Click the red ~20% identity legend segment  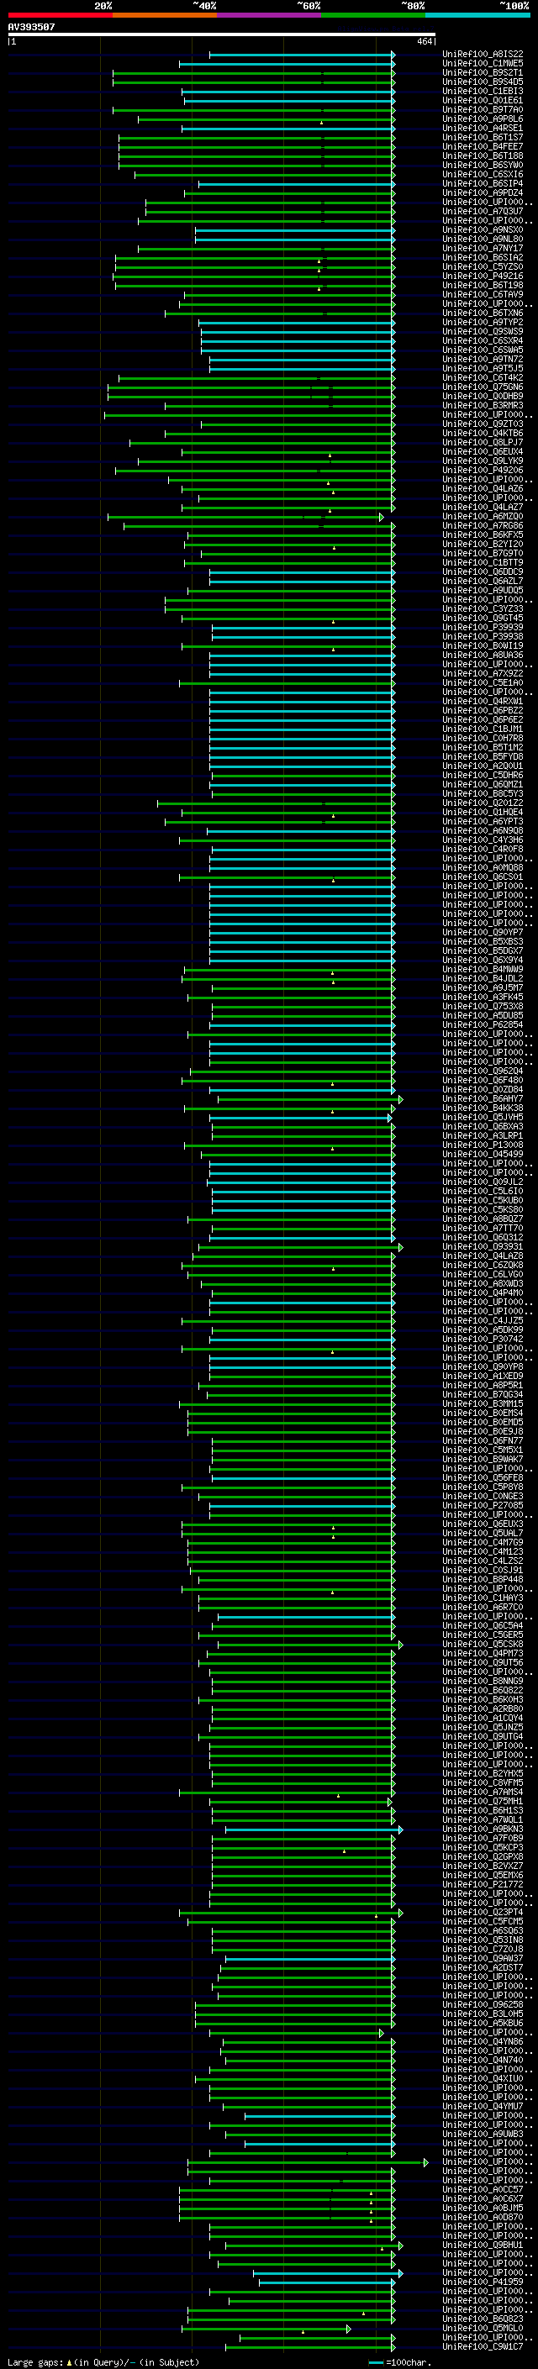pyautogui.click(x=60, y=16)
